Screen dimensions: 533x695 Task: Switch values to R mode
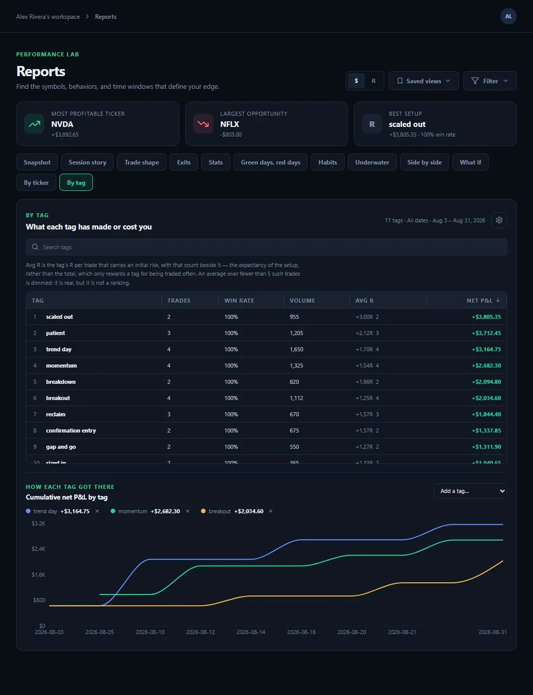pyautogui.click(x=374, y=81)
